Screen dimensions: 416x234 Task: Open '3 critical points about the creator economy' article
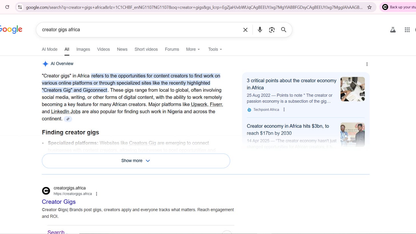click(291, 84)
